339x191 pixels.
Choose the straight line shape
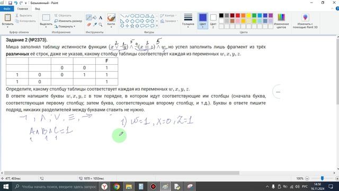(122, 16)
